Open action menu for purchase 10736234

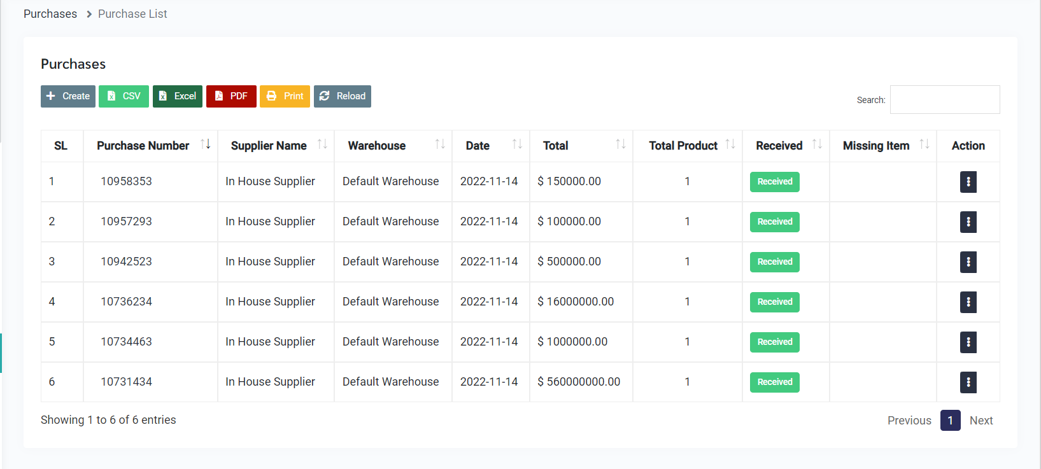pos(968,302)
